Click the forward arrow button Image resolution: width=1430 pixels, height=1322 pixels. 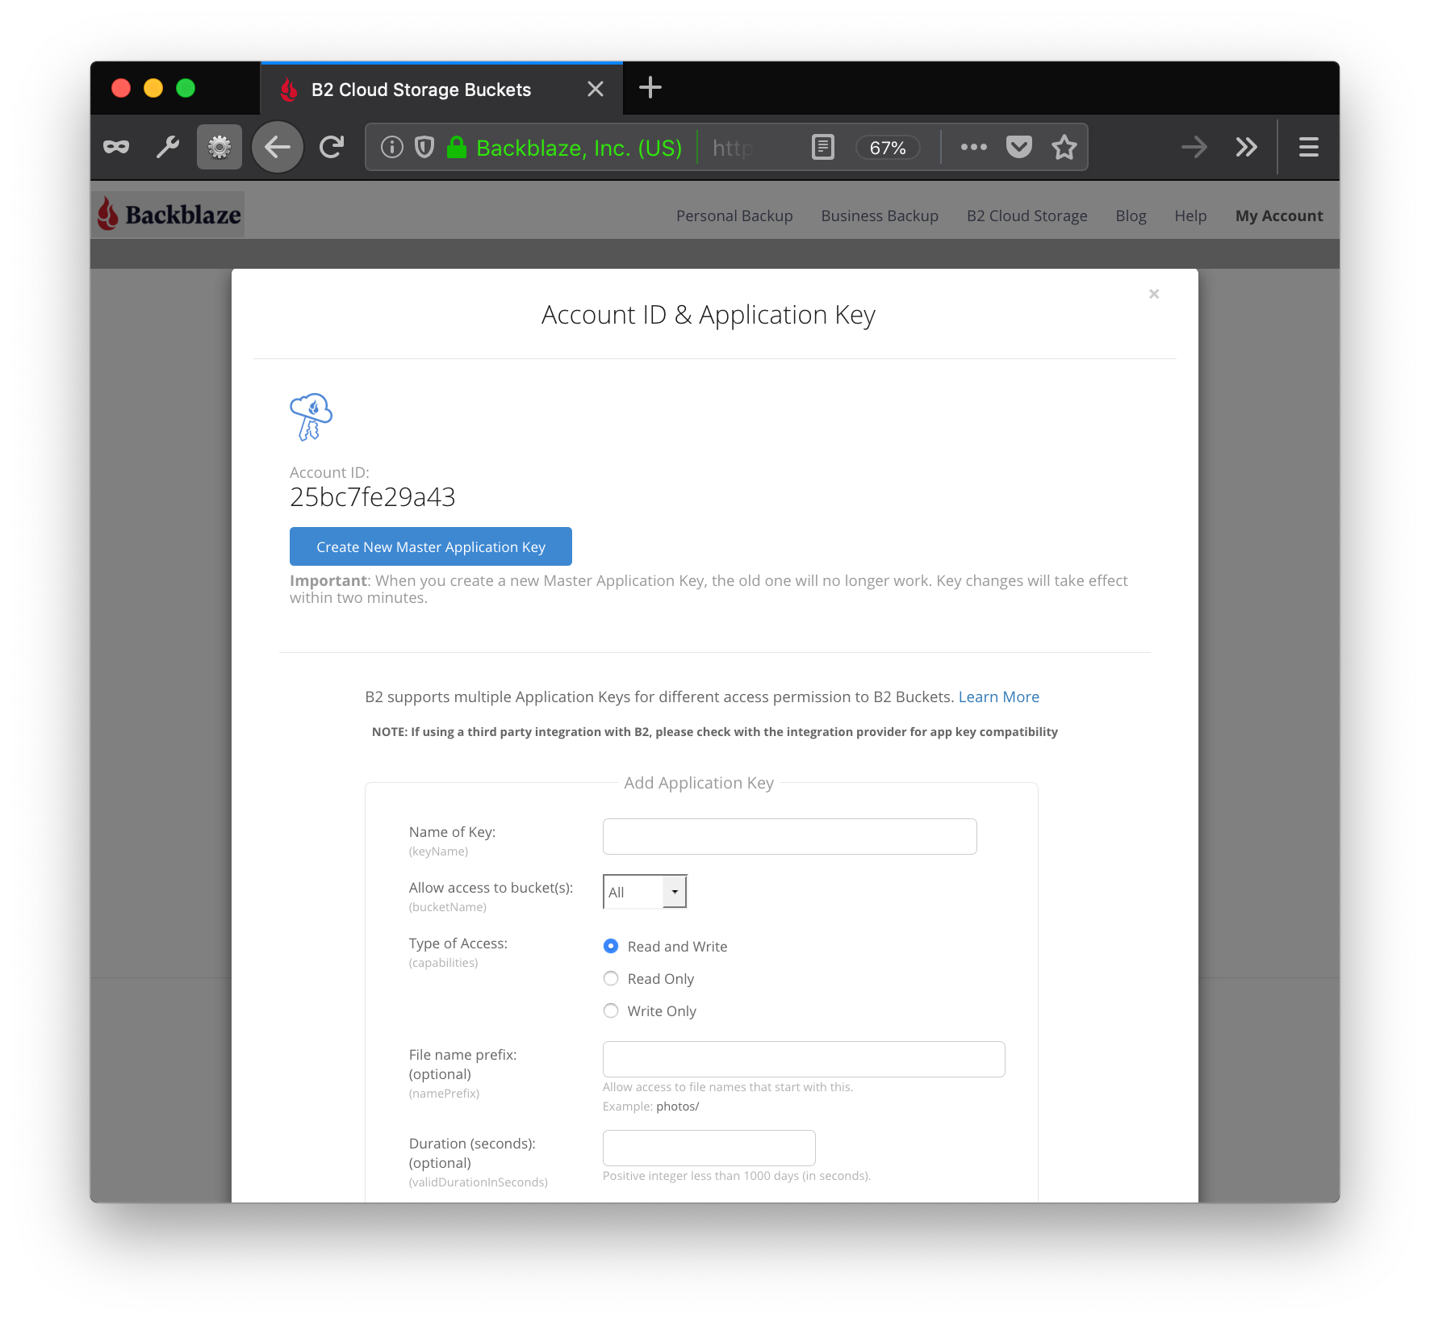tap(1194, 147)
